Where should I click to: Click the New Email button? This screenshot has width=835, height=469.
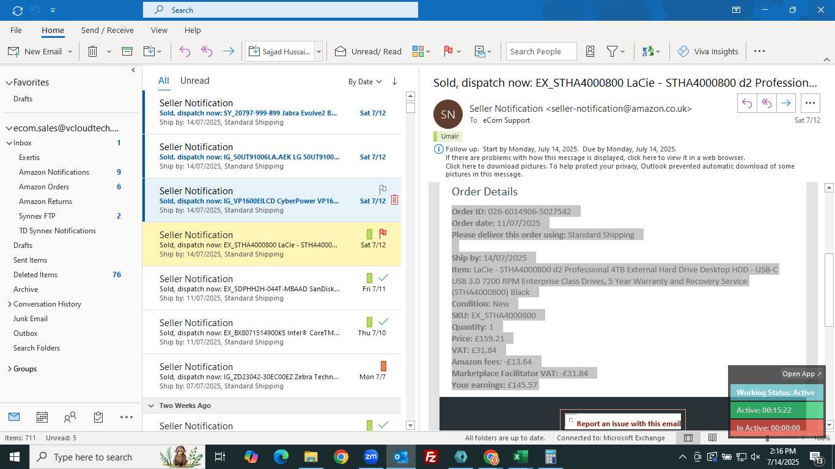[x=35, y=51]
